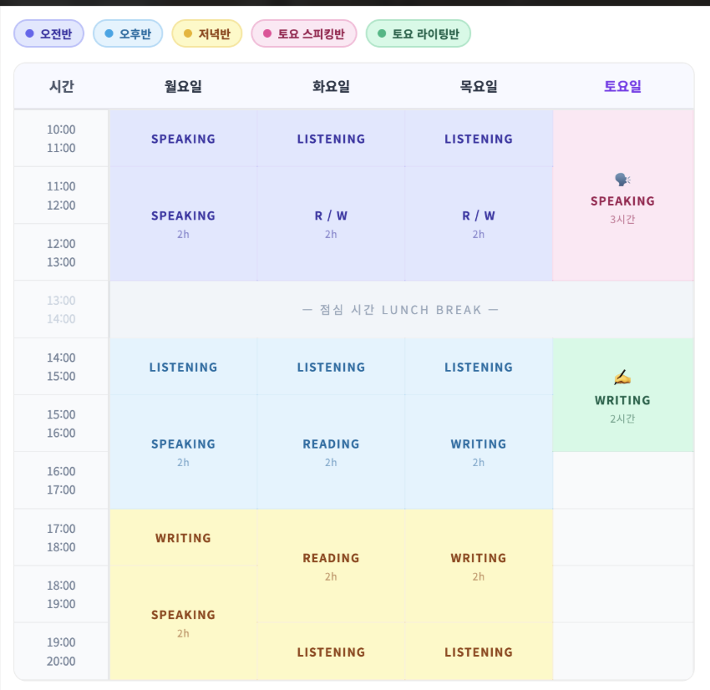The height and width of the screenshot is (690, 710).
Task: Click the speaking head icon in Saturday column
Action: 622,180
